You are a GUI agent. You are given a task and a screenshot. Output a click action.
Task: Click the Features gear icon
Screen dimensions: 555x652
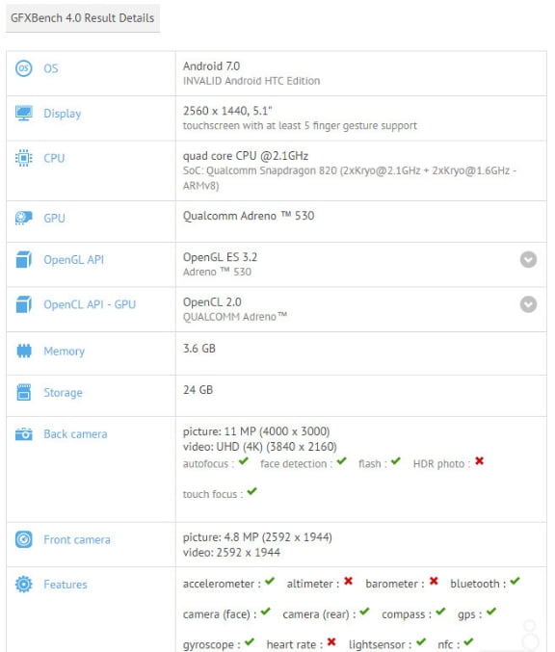(x=24, y=585)
